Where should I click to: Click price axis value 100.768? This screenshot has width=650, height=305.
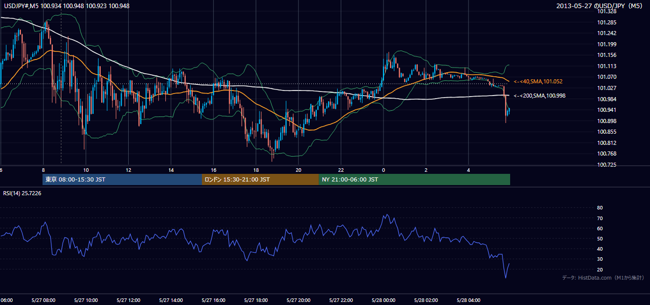[x=607, y=154]
